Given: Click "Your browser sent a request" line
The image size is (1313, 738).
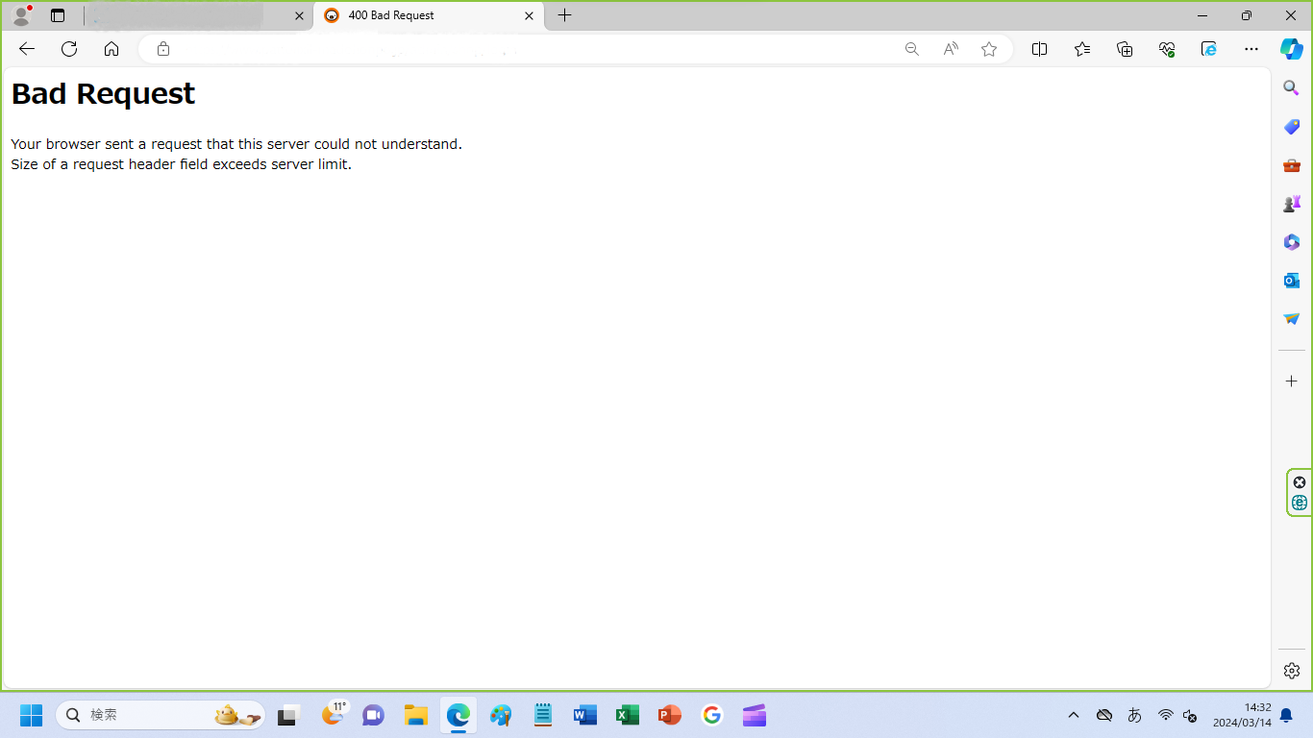Looking at the screenshot, I should [x=236, y=144].
